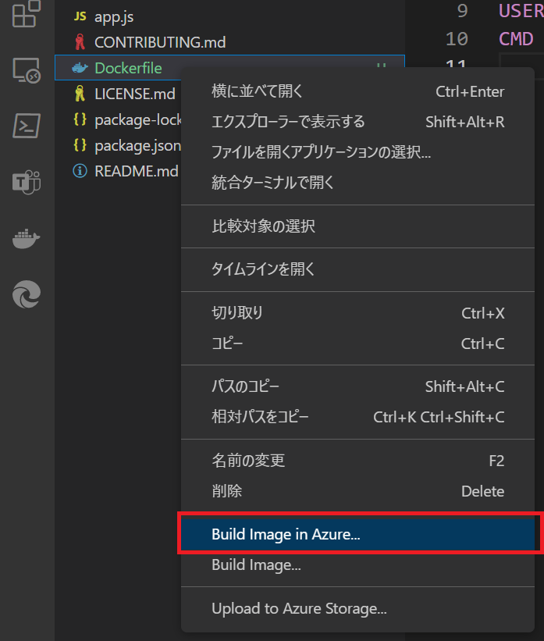The image size is (544, 641).
Task: Click the red icon beside CONTRIBUTING.md
Action: click(80, 42)
